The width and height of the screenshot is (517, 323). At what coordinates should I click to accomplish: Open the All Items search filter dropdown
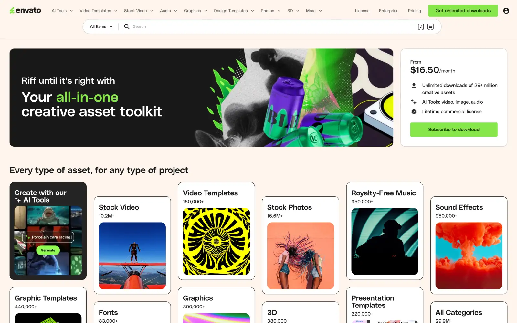pyautogui.click(x=101, y=26)
